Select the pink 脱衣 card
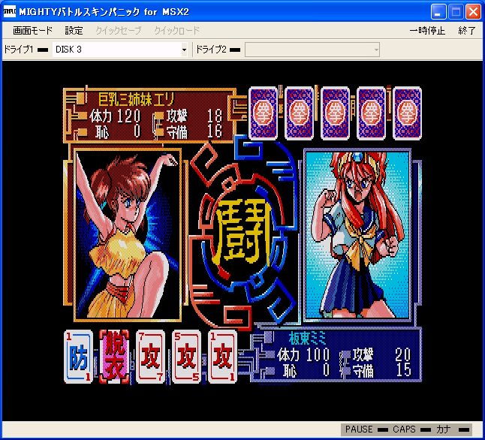485x440 pixels. [x=114, y=357]
